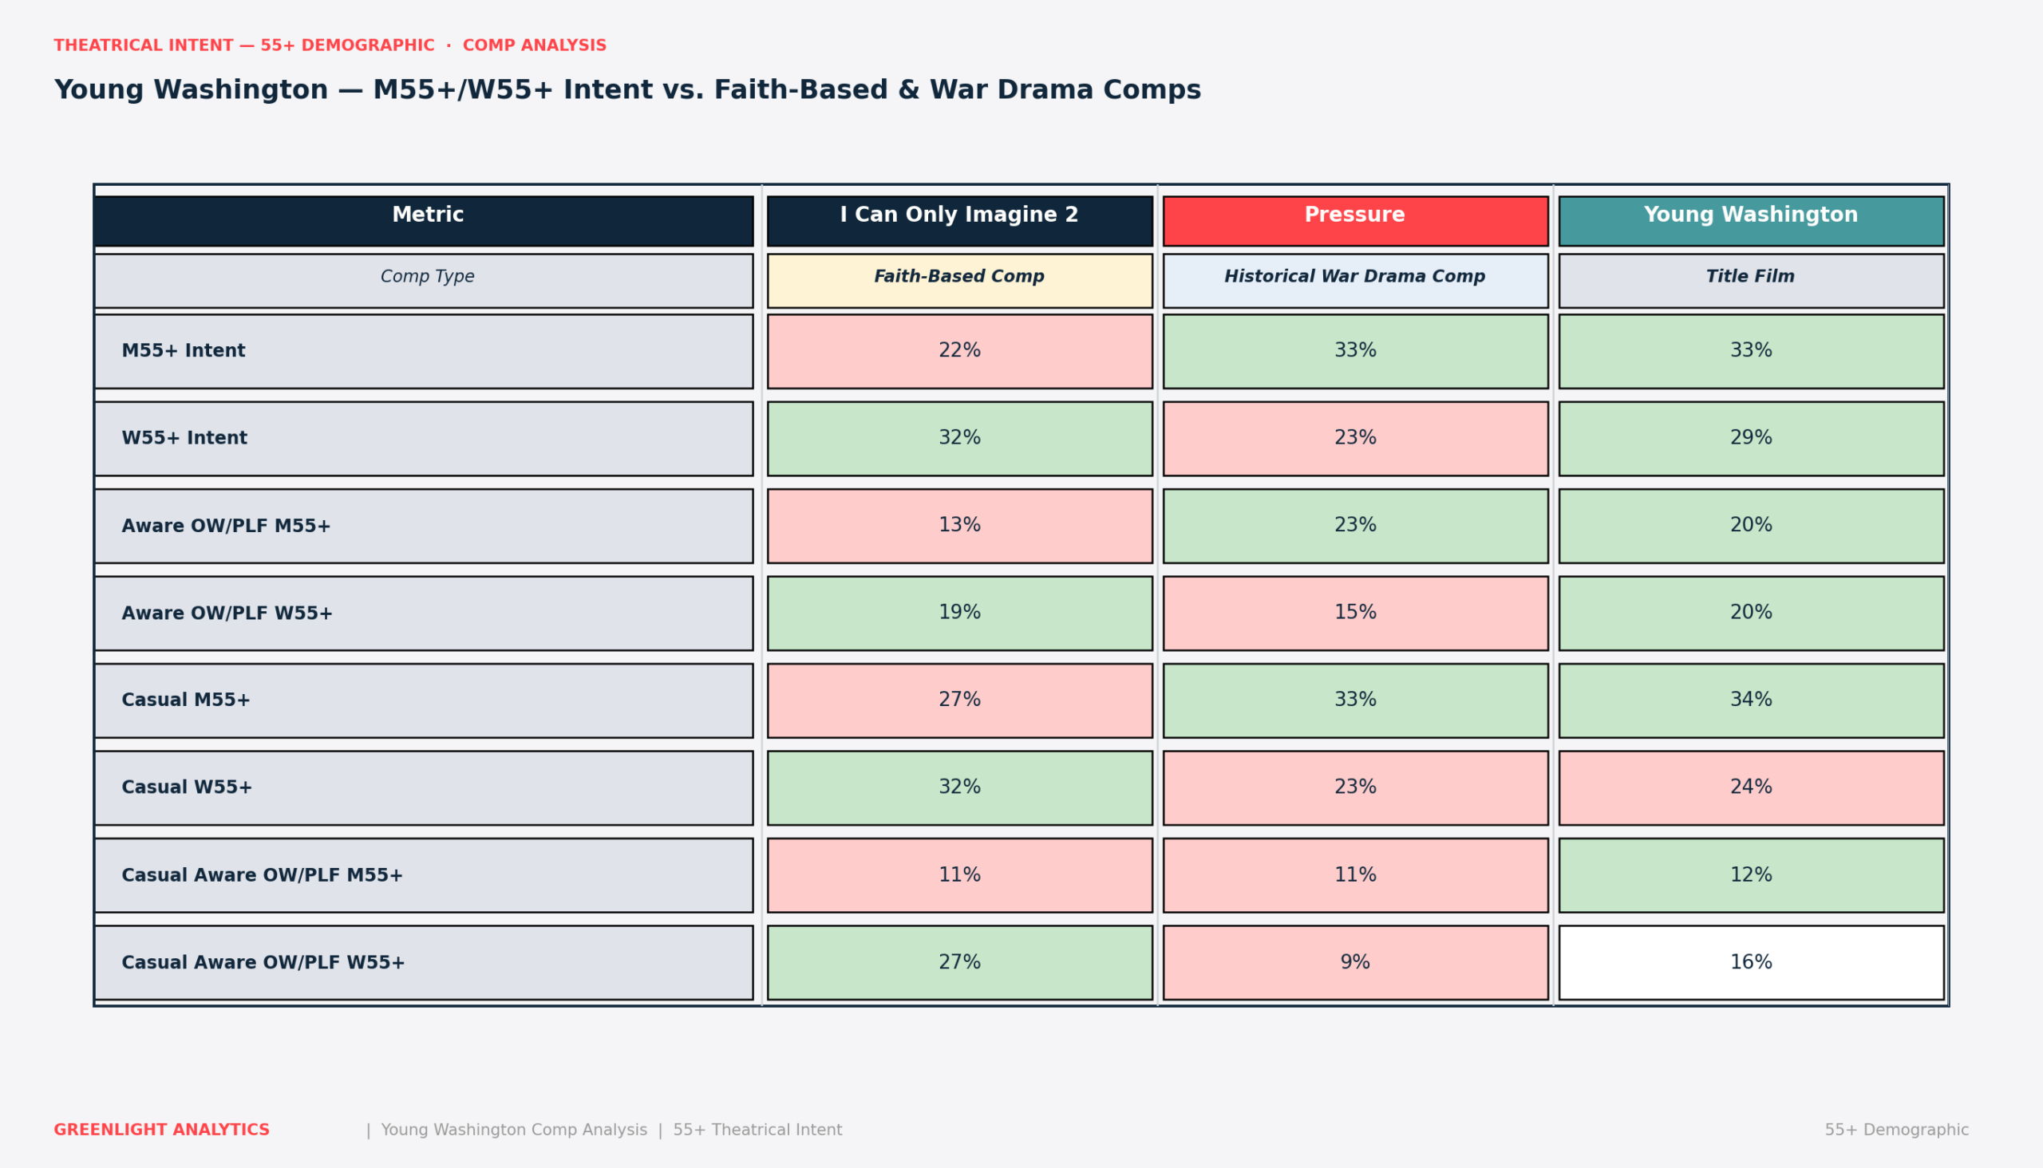Click the white 16% cell under Young Washington
The image size is (2043, 1168).
pyautogui.click(x=1751, y=963)
